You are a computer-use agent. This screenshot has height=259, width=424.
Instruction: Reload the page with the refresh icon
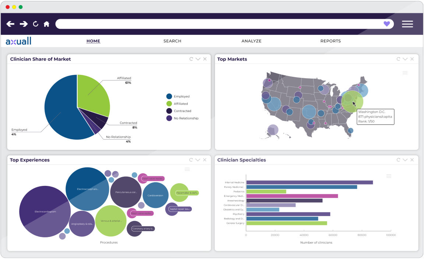36,24
